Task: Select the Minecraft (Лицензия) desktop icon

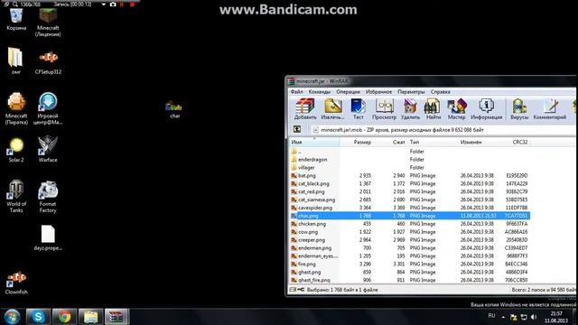Action: tap(48, 23)
